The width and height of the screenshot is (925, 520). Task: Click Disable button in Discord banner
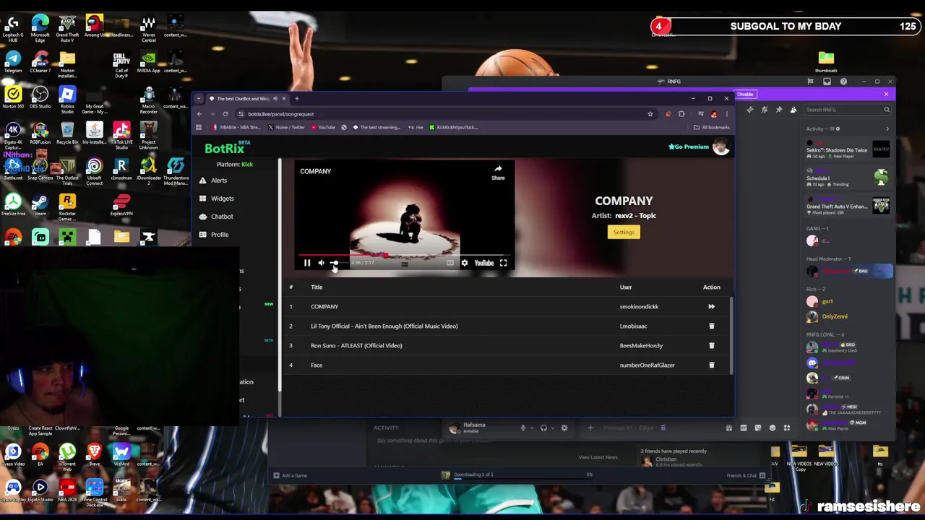(x=745, y=94)
